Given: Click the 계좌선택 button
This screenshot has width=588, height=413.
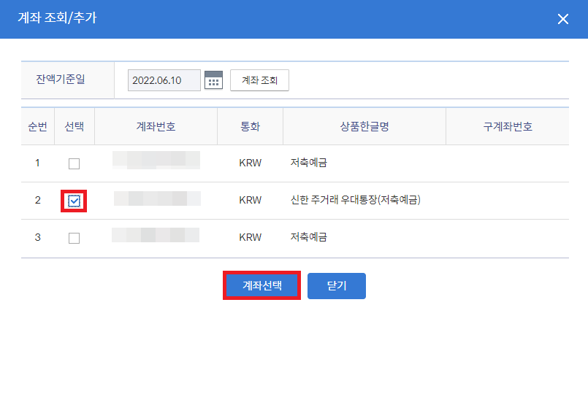Looking at the screenshot, I should click(x=261, y=285).
